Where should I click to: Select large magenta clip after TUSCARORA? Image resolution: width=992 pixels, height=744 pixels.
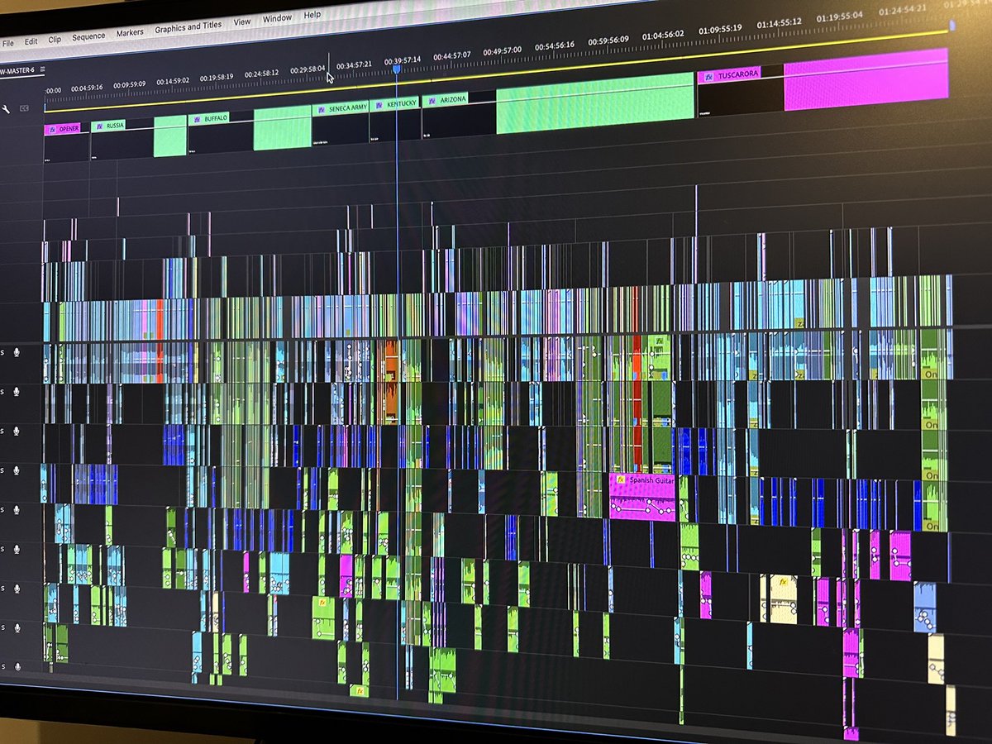tap(866, 79)
